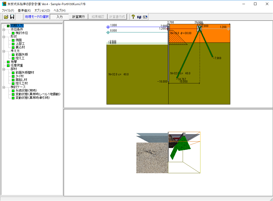The width and height of the screenshot is (273, 201).
Task: Select the green icon beside 任意荷重
Action: pos(8,66)
